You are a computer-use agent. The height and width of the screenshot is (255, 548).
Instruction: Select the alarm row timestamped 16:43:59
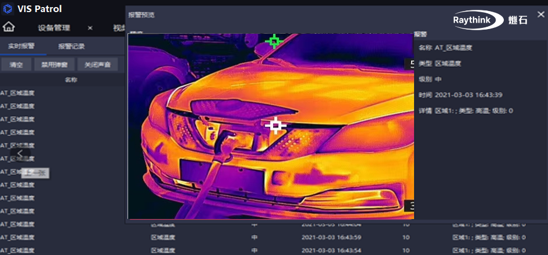(332, 237)
